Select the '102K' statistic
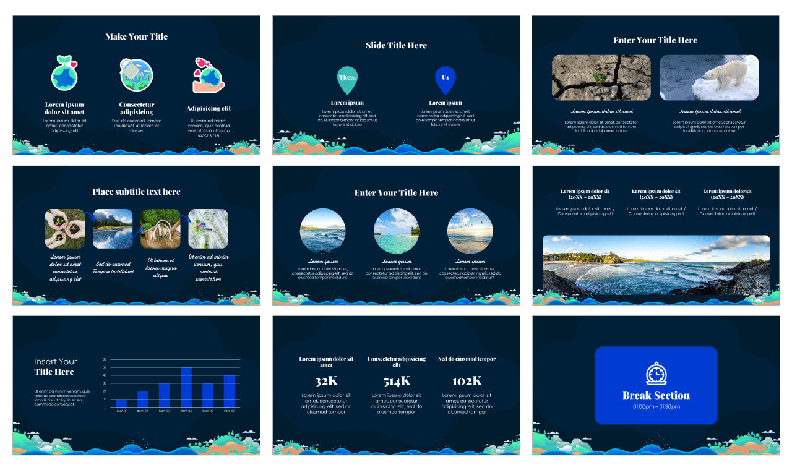The height and width of the screenshot is (470, 792). tap(467, 381)
